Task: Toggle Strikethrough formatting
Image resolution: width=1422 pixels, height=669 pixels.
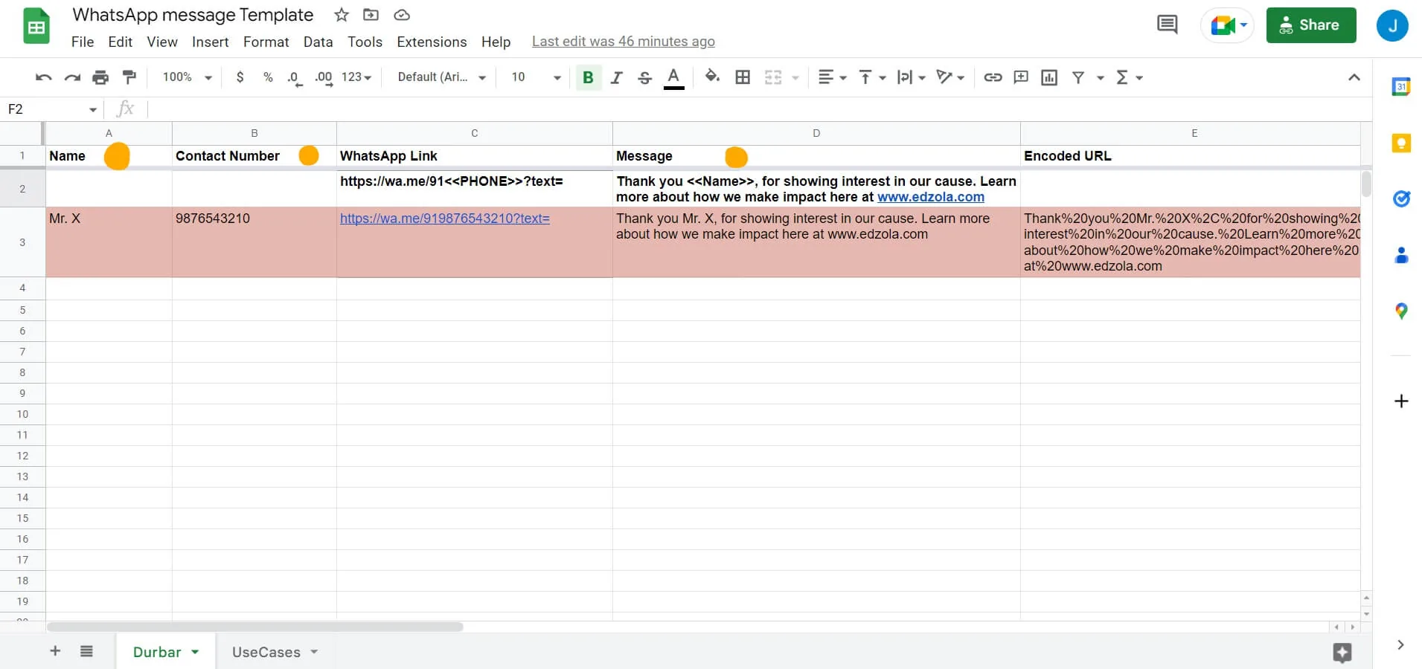Action: point(645,77)
